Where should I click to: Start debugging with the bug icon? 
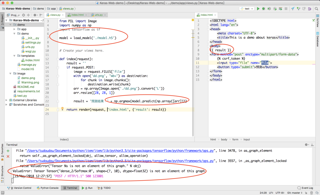click(x=263, y=9)
